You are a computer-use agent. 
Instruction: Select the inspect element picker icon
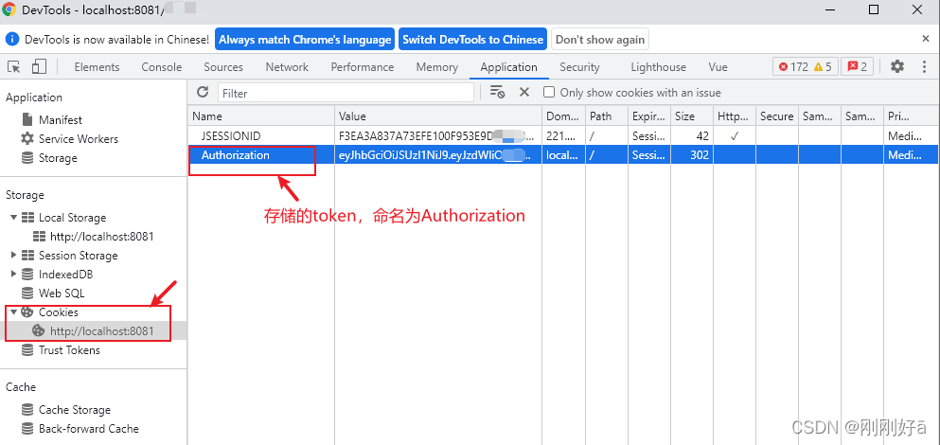[x=14, y=66]
